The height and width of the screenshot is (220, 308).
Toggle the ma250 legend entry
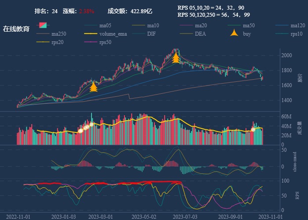[61, 34]
